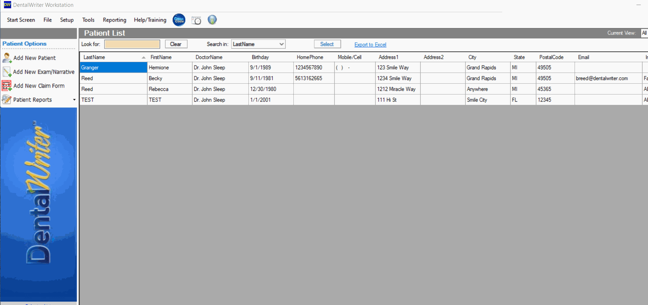This screenshot has height=305, width=648.
Task: Open the File menu
Action: click(x=48, y=20)
